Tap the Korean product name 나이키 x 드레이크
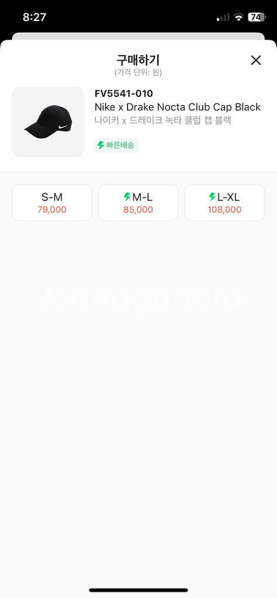 163,120
